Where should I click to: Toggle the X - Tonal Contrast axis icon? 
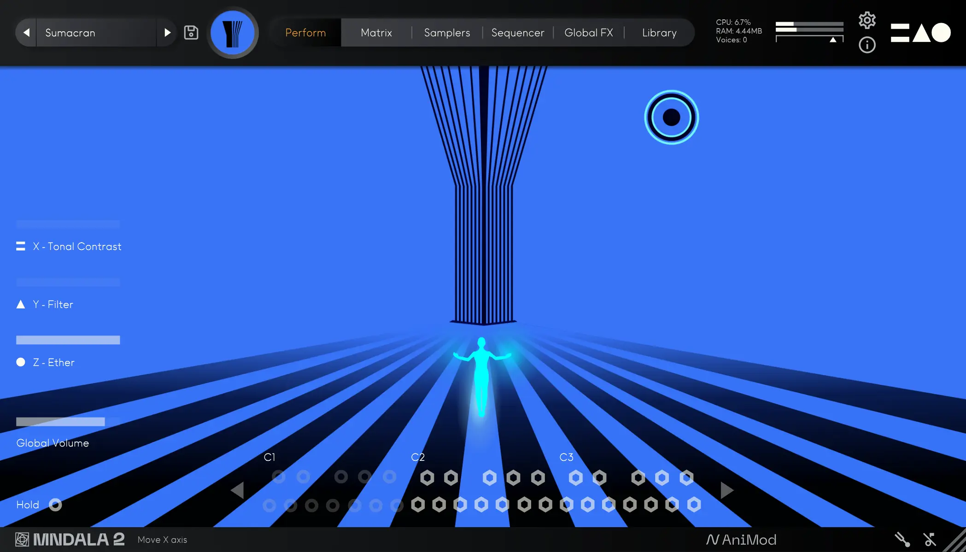21,246
